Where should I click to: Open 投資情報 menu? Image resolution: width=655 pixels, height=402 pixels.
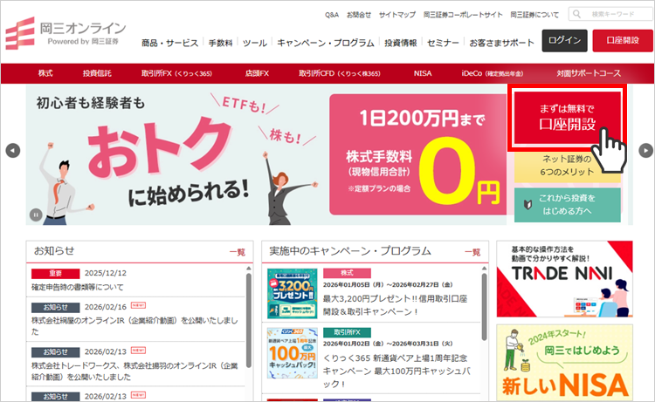point(401,43)
